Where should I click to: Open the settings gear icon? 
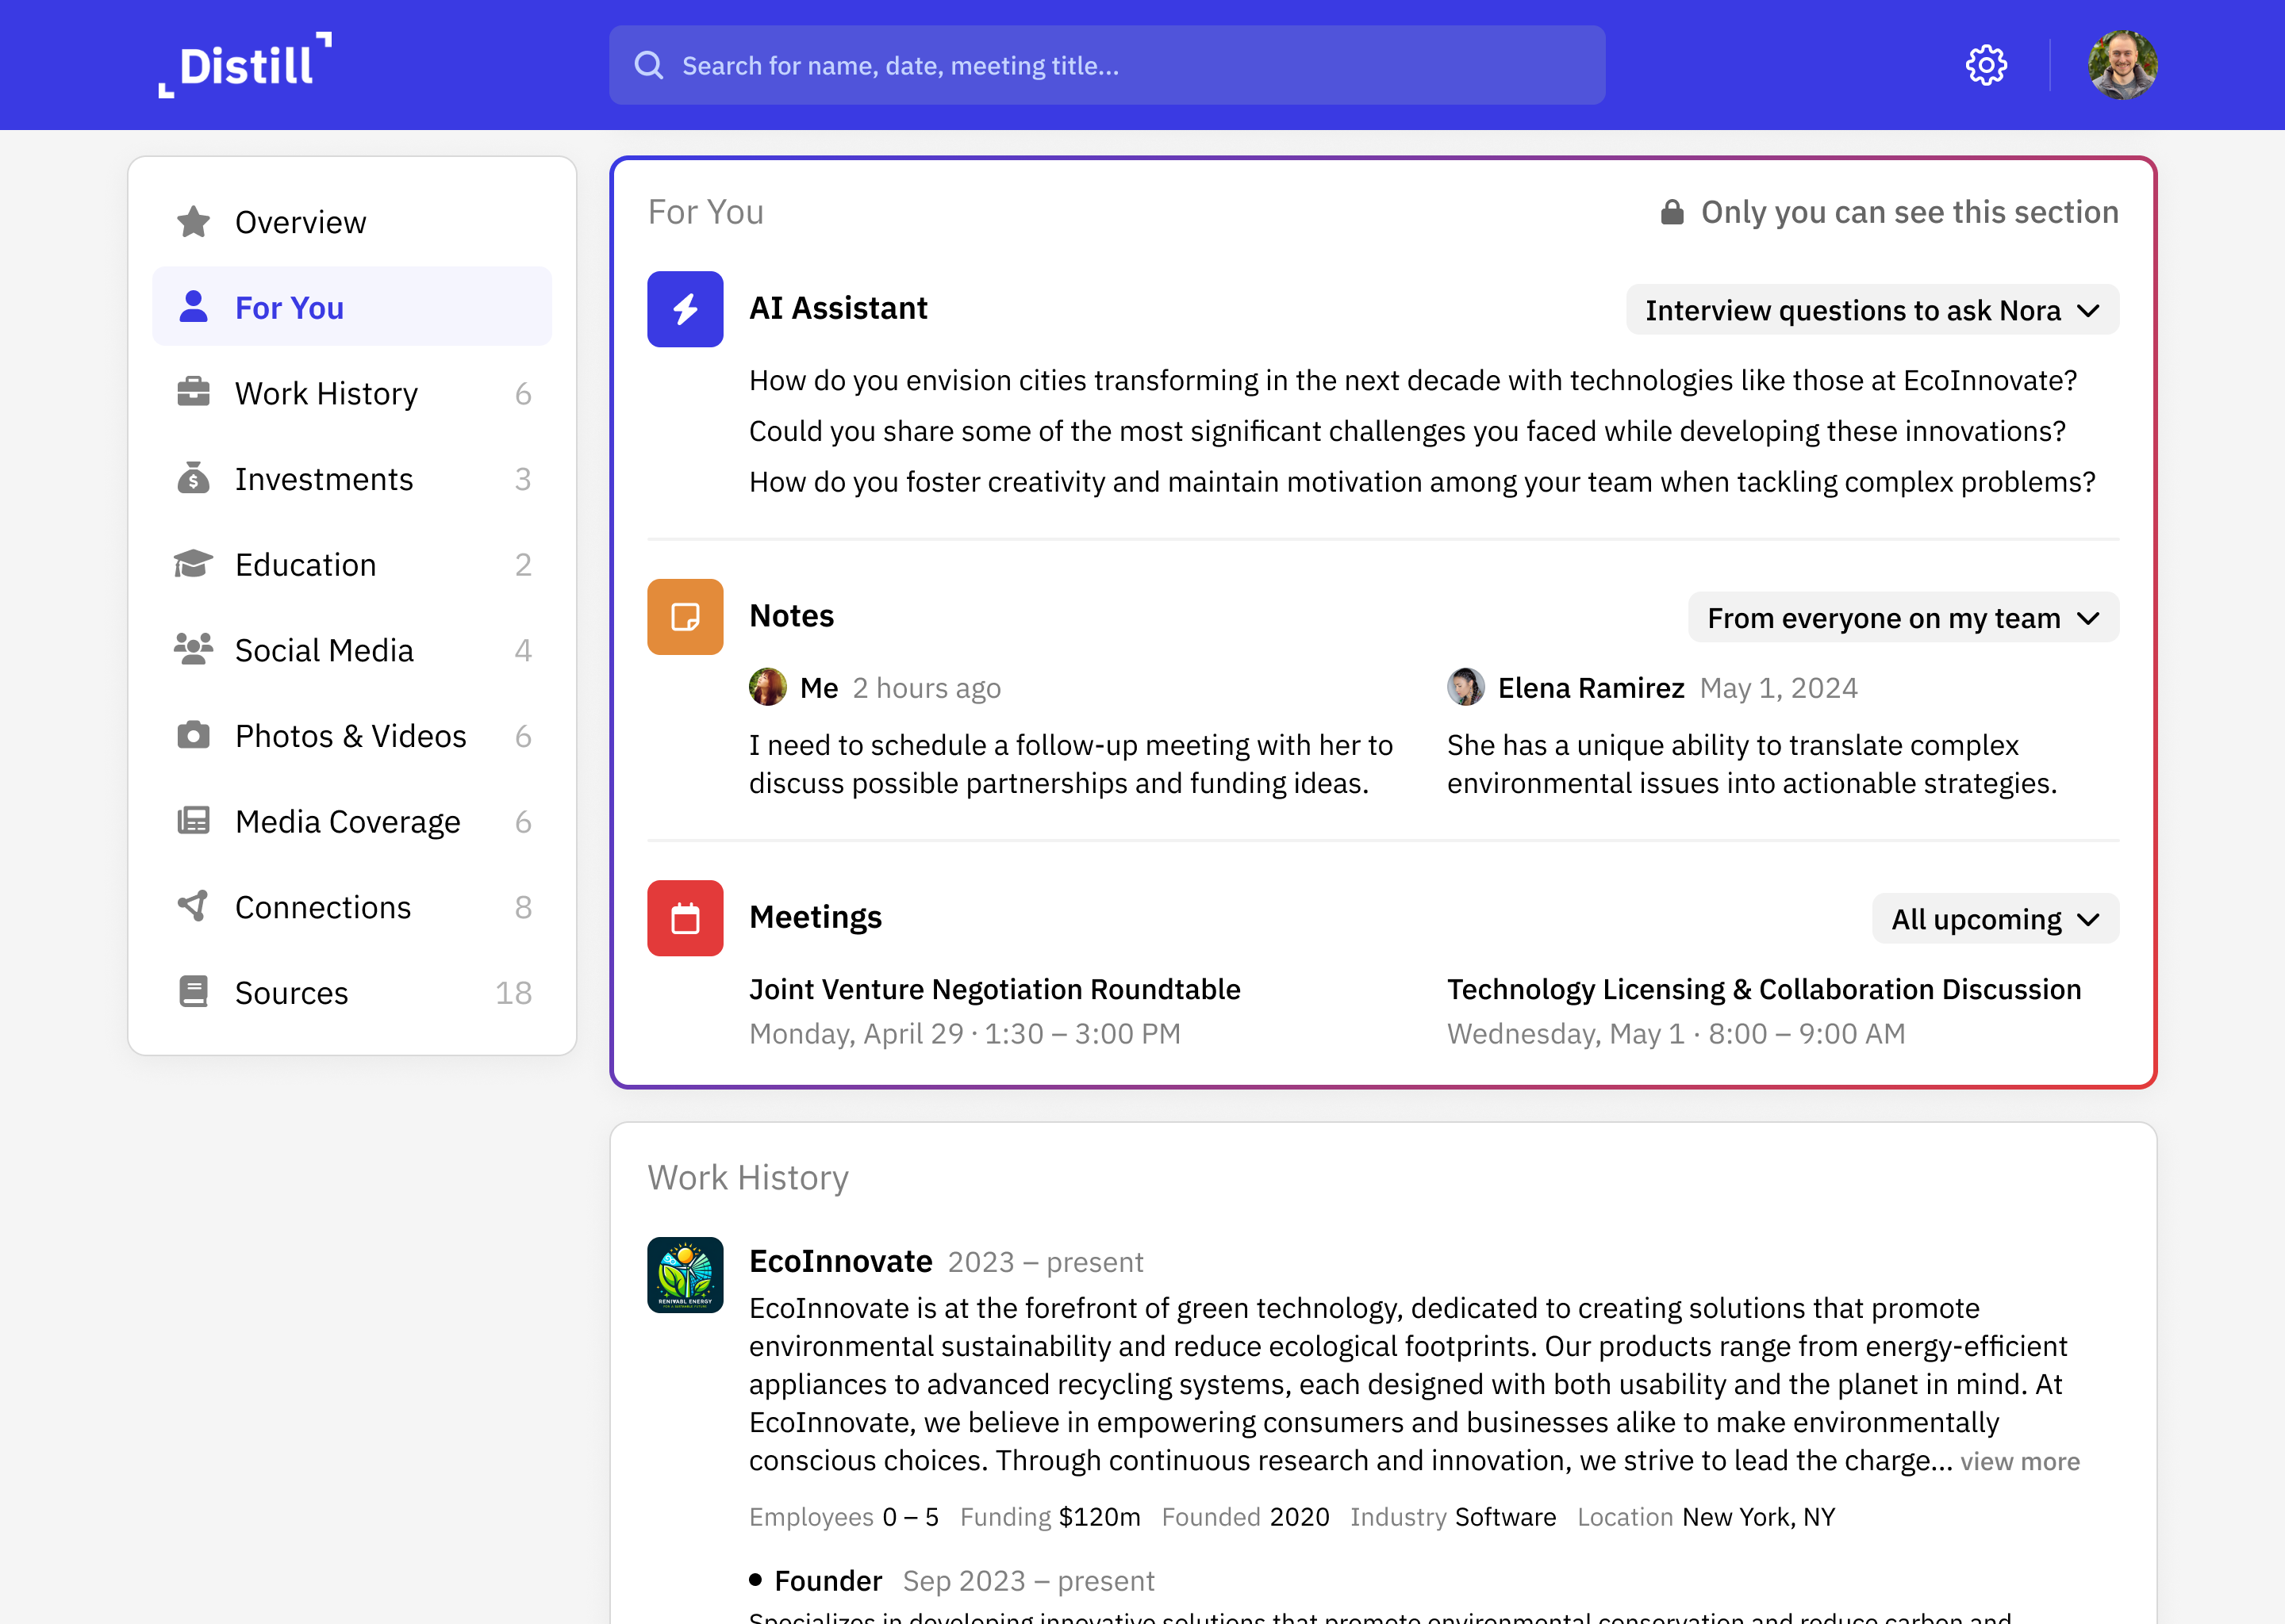coord(1985,66)
